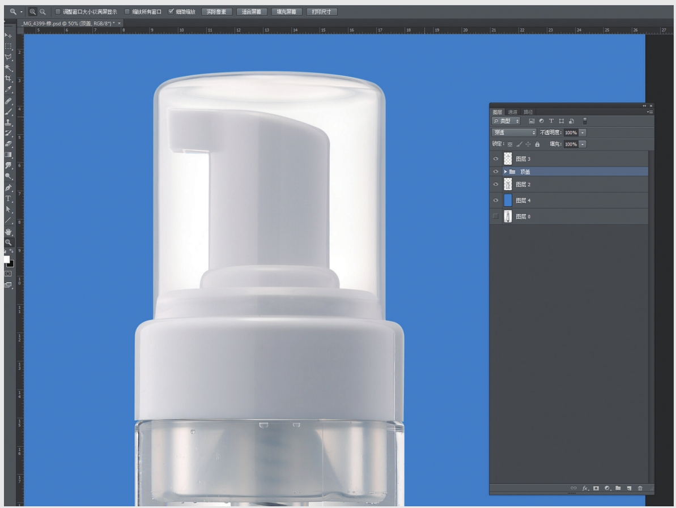676x508 pixels.
Task: Switch to the 通道 tab
Action: 512,112
